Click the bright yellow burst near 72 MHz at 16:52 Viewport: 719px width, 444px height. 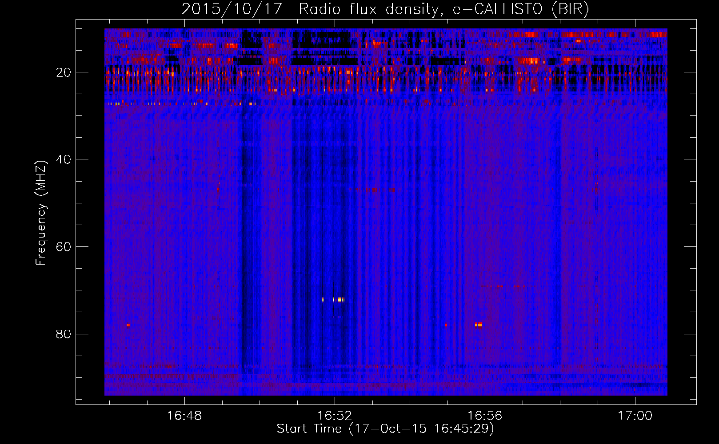(340, 300)
